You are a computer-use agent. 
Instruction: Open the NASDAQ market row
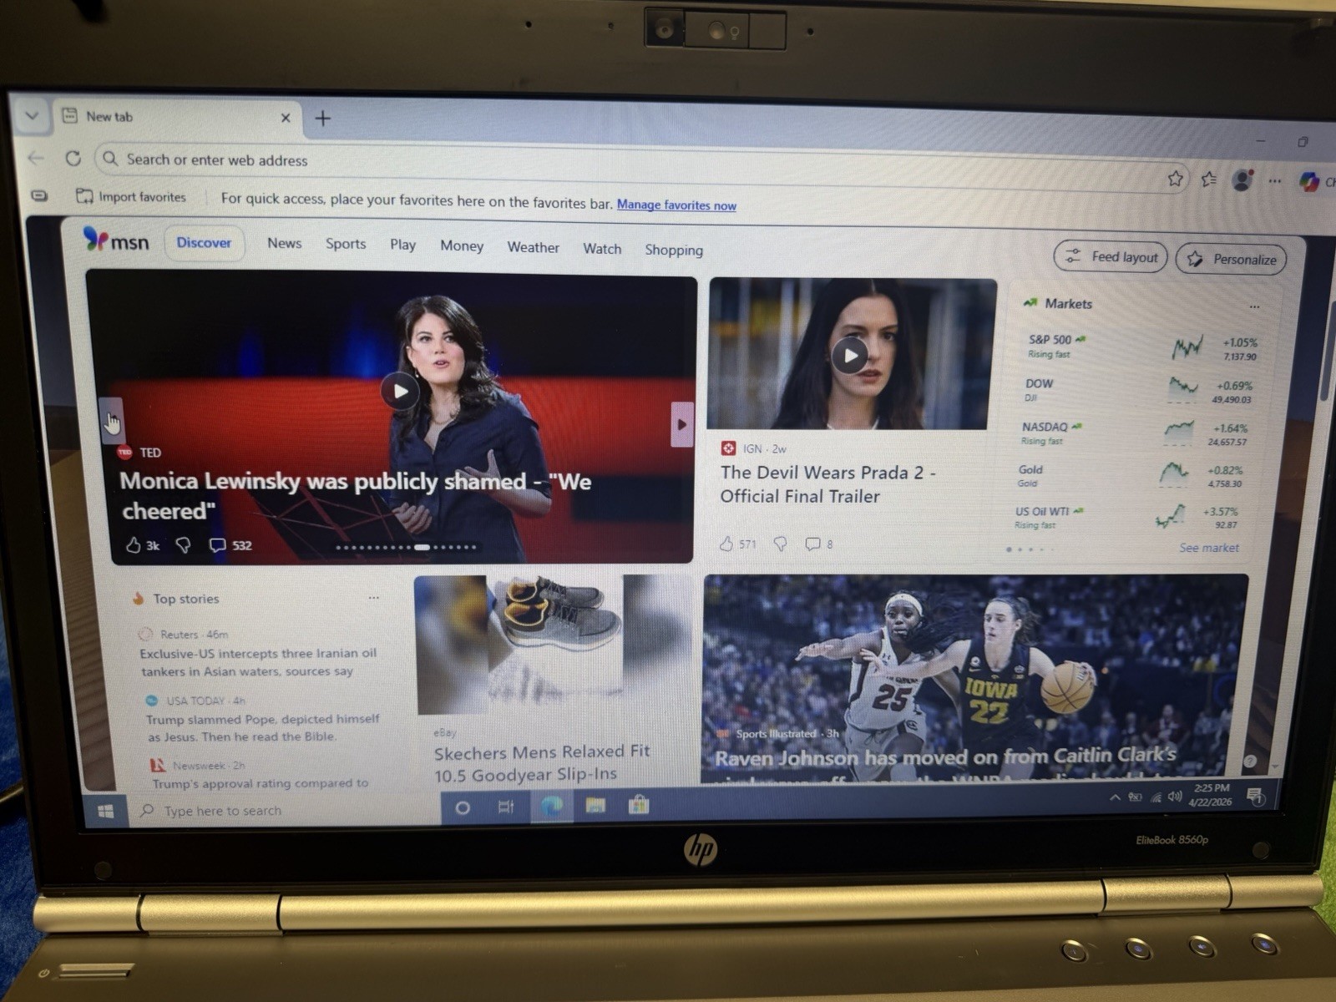pyautogui.click(x=1134, y=433)
